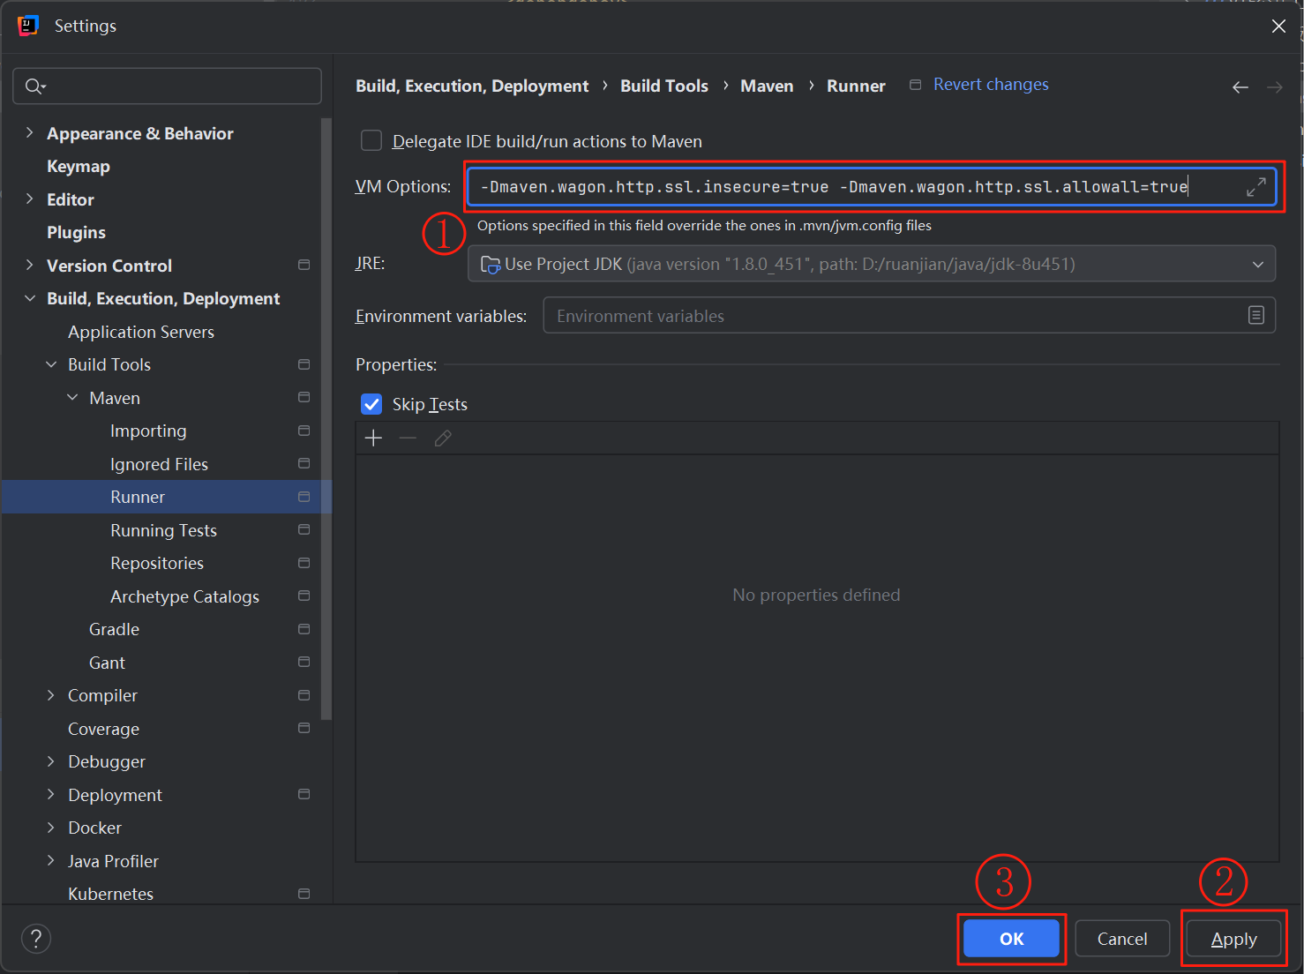Expand the Docker node

(x=51, y=828)
